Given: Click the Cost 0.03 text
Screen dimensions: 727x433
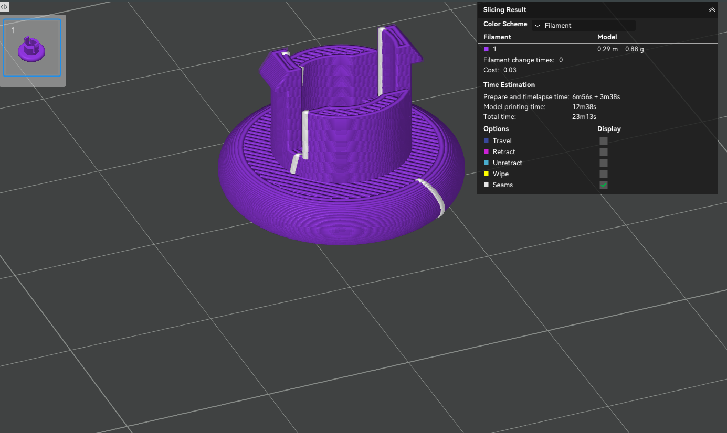Looking at the screenshot, I should coord(500,70).
